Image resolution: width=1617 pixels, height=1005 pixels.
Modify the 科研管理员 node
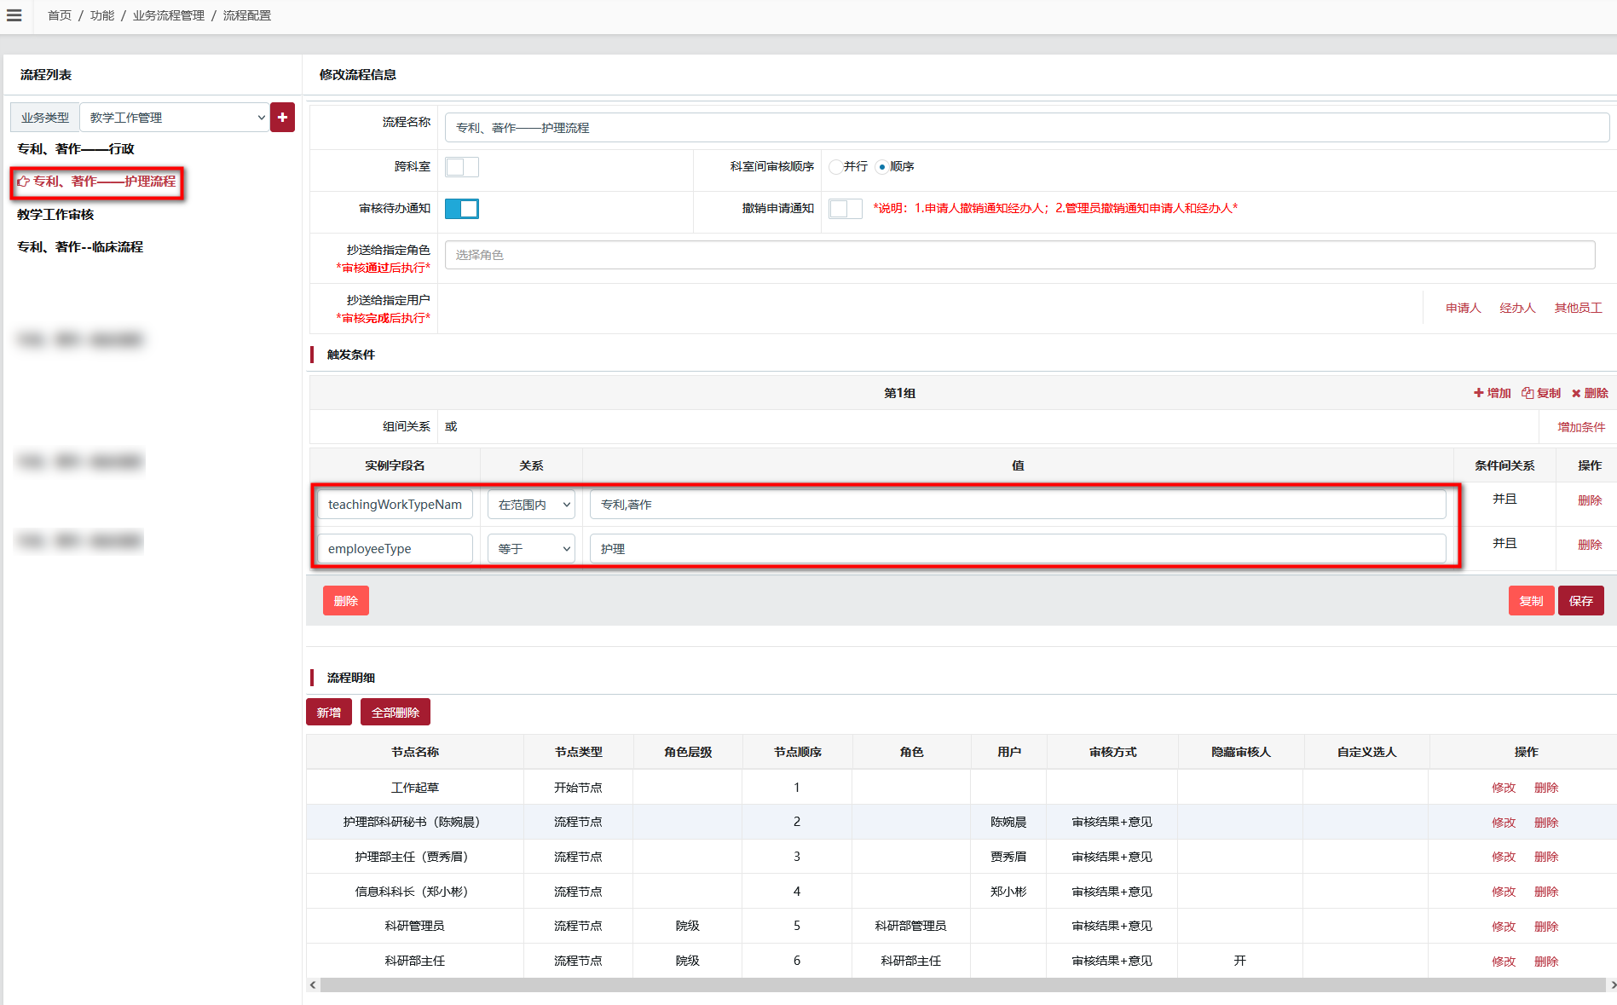(1504, 927)
